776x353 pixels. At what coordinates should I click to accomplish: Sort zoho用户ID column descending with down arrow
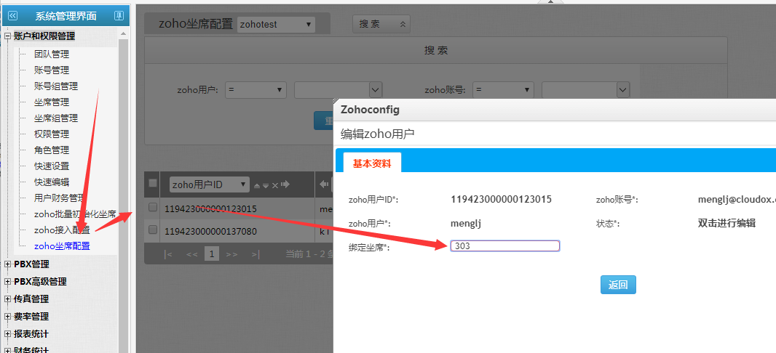(x=266, y=185)
